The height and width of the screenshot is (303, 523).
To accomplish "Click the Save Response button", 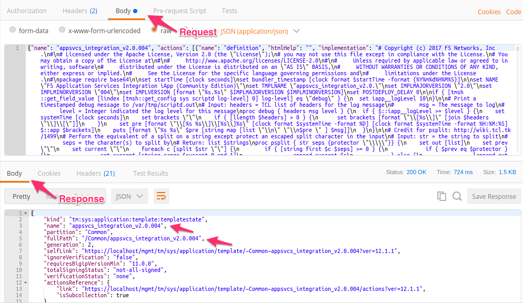I will (x=494, y=196).
